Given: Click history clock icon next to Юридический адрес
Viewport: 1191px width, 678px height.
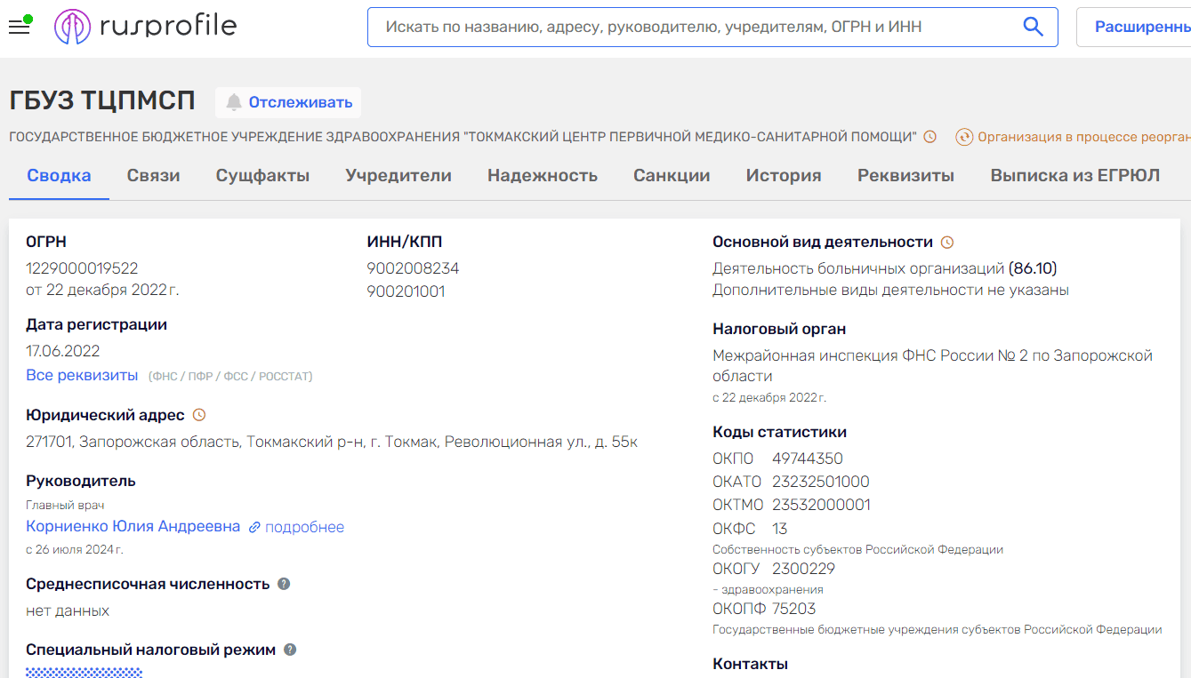Looking at the screenshot, I should (x=199, y=415).
